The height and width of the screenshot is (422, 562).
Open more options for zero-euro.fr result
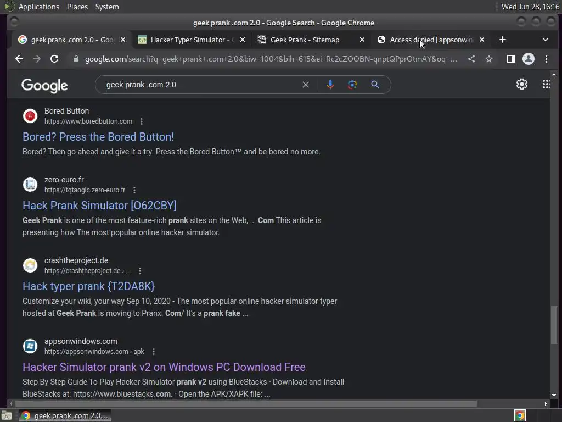click(x=134, y=190)
